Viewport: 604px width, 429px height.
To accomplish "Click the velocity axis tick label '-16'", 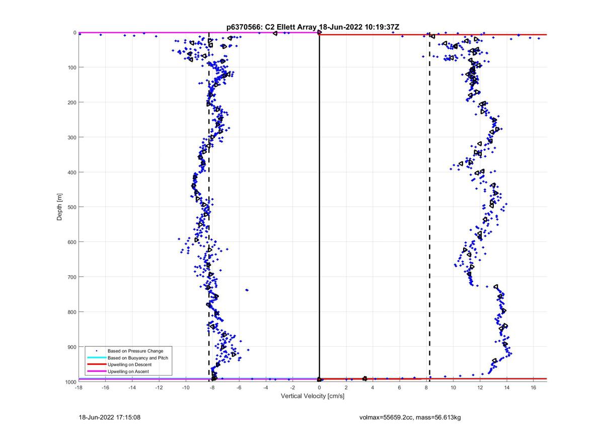I will click(105, 388).
